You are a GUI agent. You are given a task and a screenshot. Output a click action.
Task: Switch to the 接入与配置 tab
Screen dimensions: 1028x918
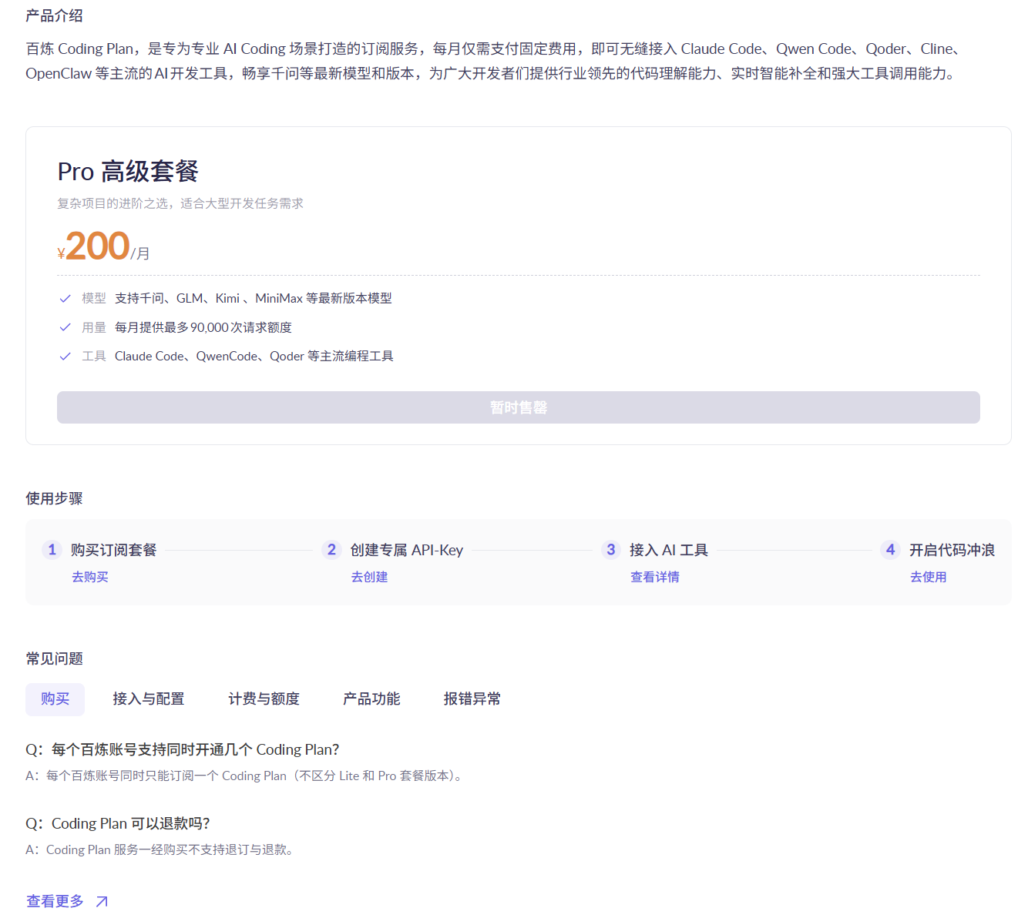tap(149, 699)
